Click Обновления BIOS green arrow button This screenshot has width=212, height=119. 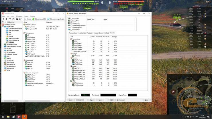[39, 19]
